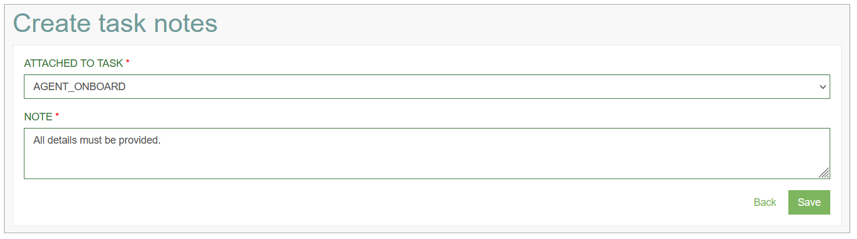Click the NOTE field label
The height and width of the screenshot is (239, 857).
pyautogui.click(x=38, y=117)
